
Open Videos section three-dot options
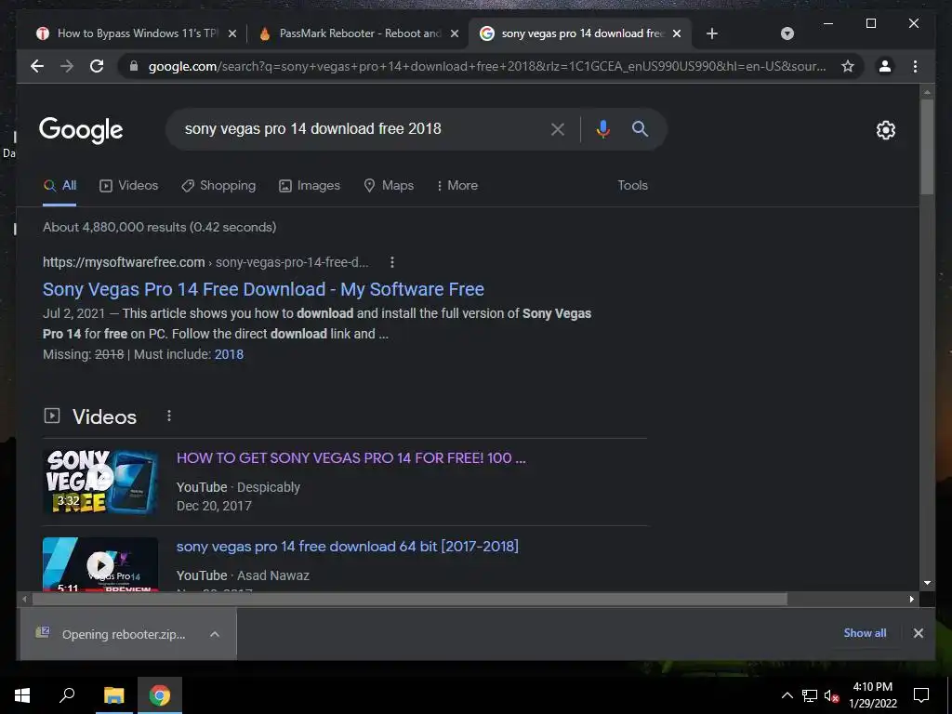click(169, 416)
